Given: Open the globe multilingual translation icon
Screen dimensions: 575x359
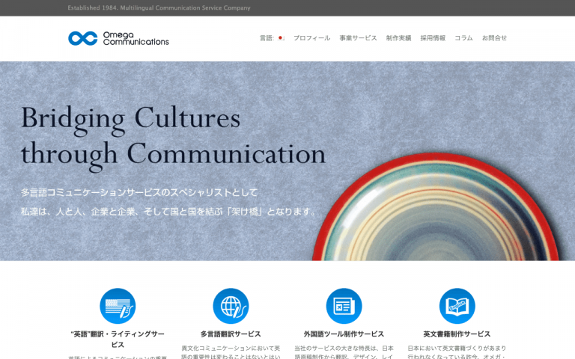Looking at the screenshot, I should click(x=231, y=306).
